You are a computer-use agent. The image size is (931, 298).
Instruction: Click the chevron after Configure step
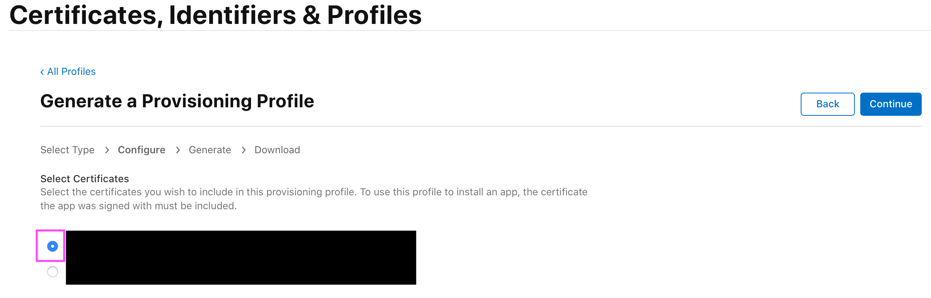(178, 150)
